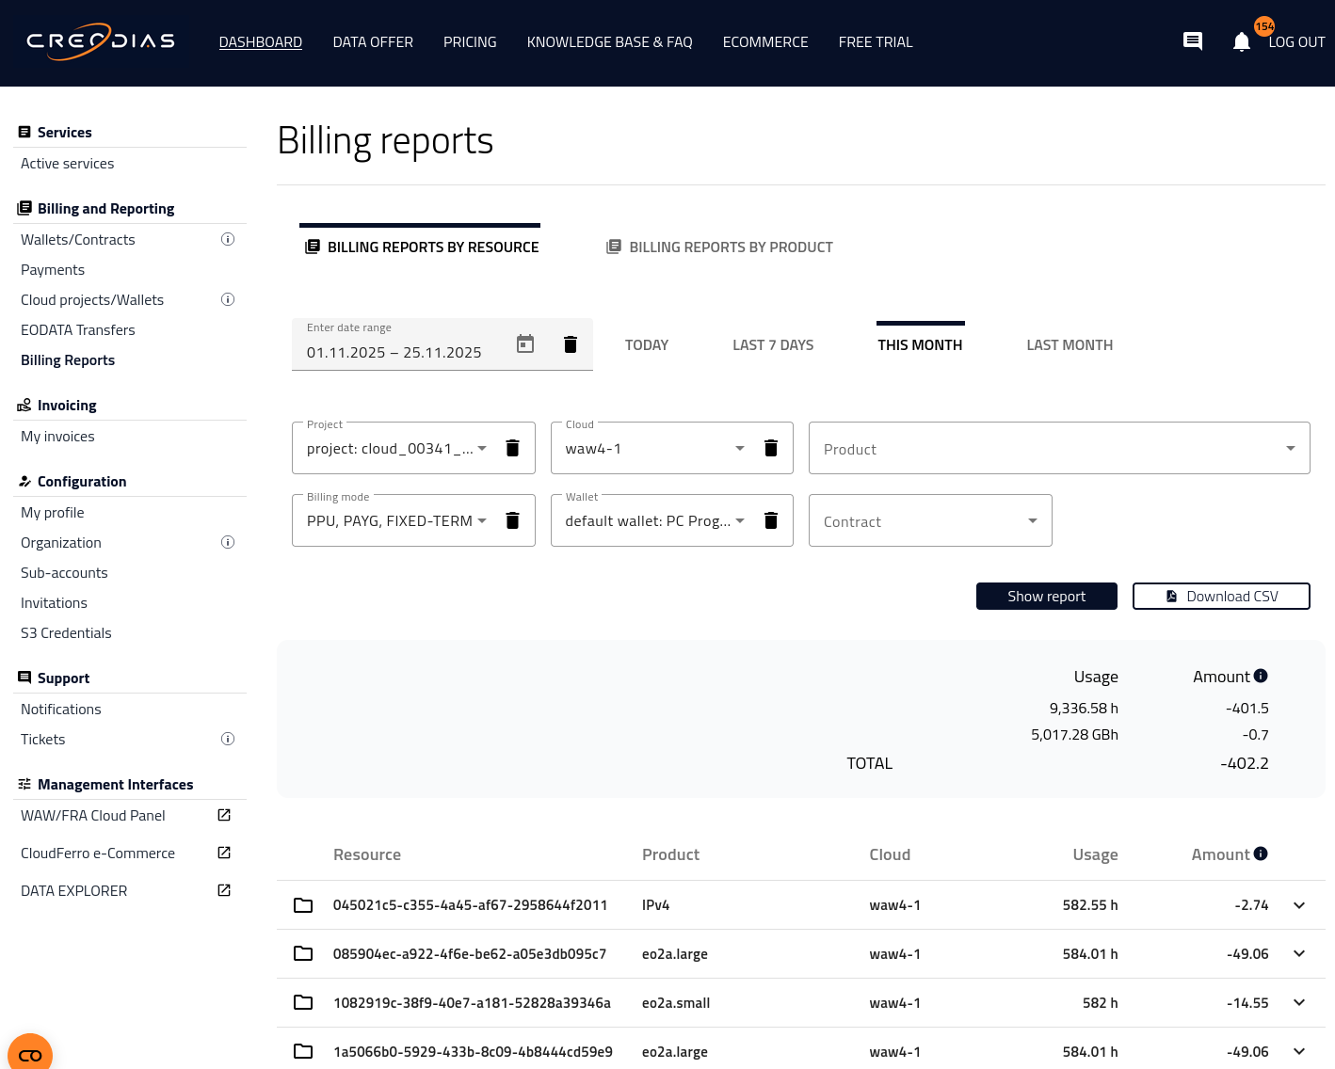The width and height of the screenshot is (1335, 1069).
Task: Open the chat messages icon in header
Action: (x=1192, y=40)
